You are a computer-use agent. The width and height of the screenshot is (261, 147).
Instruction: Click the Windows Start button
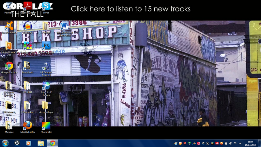click(5, 143)
